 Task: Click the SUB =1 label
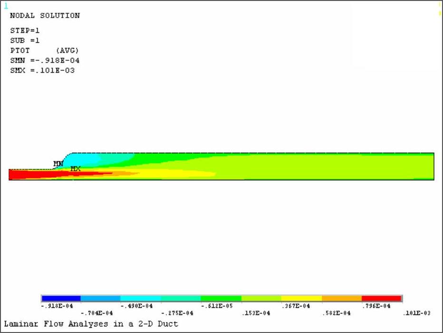(25, 40)
